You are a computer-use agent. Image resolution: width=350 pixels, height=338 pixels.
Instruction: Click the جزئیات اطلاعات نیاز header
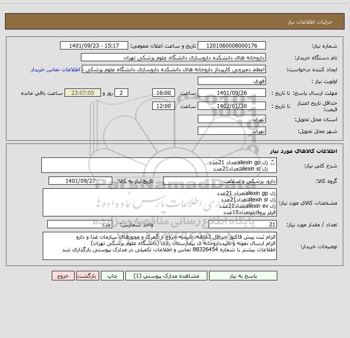310,22
